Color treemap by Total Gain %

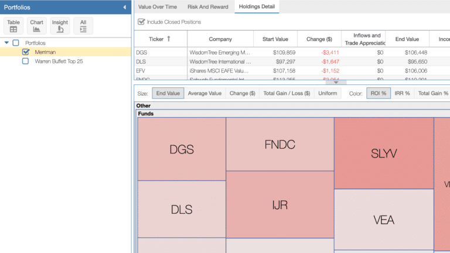(432, 93)
